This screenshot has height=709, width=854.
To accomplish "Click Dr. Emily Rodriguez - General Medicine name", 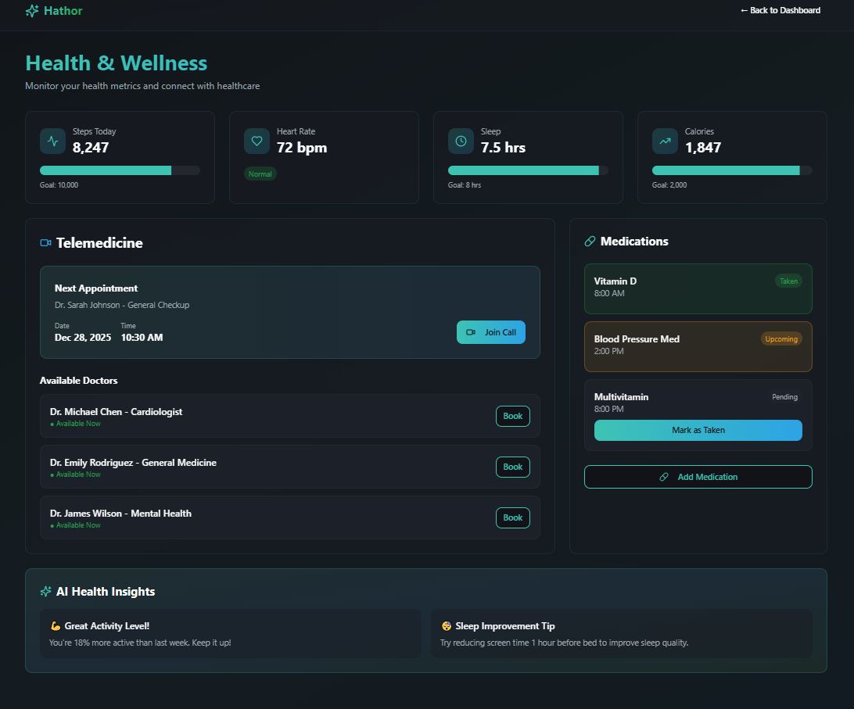I will [134, 462].
